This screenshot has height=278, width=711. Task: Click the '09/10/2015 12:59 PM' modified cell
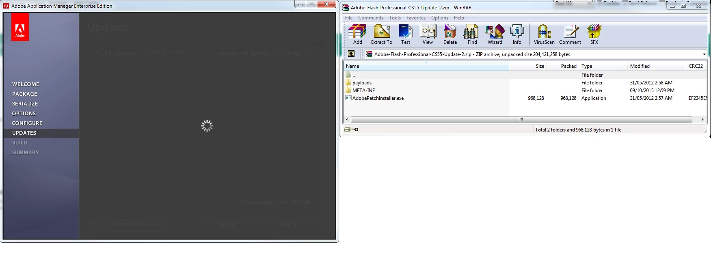pyautogui.click(x=652, y=91)
